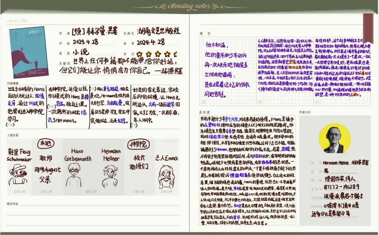Click the Hermann Hesse portrait with yellow circle

coord(334,139)
